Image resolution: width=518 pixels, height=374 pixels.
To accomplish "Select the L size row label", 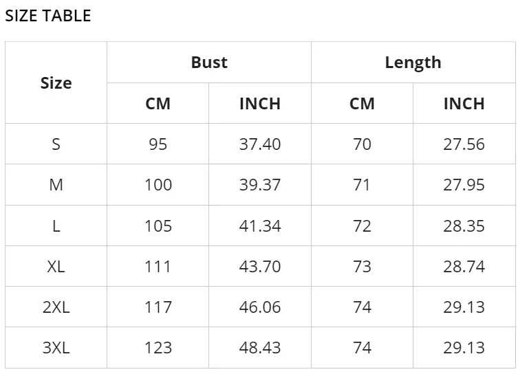I will click(56, 225).
